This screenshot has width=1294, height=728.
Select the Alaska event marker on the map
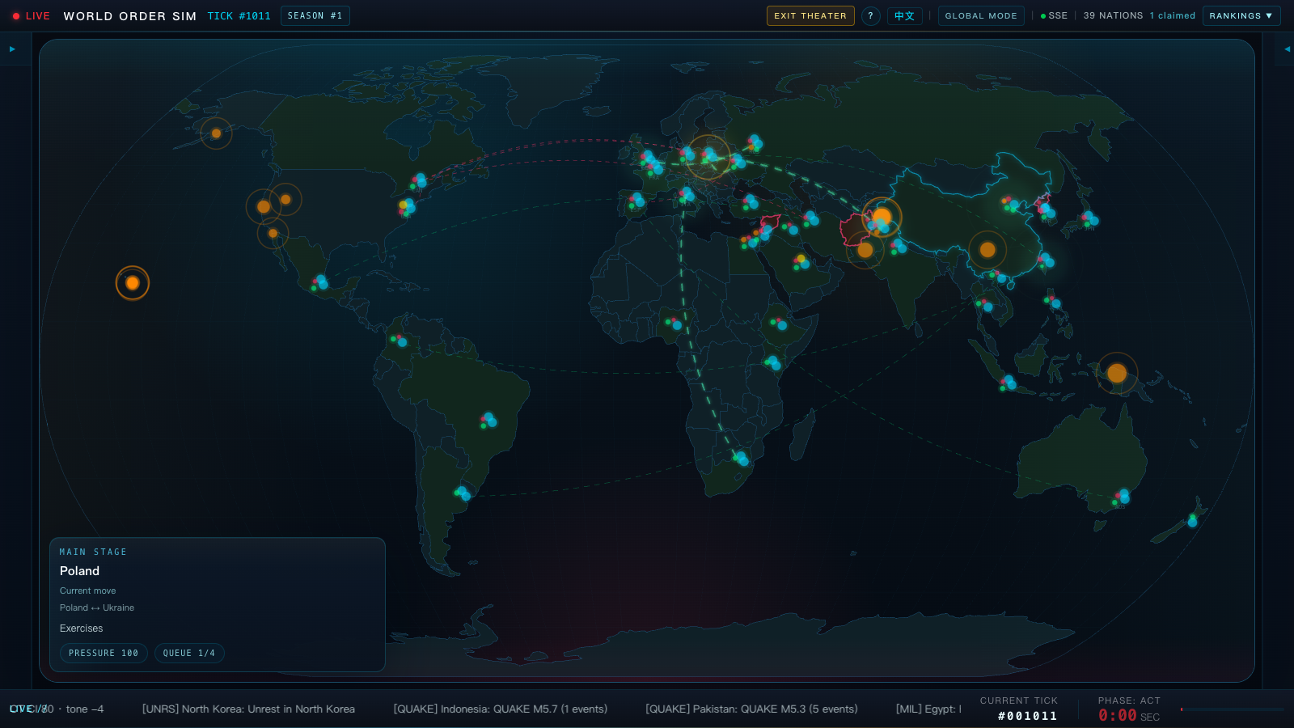pos(215,133)
